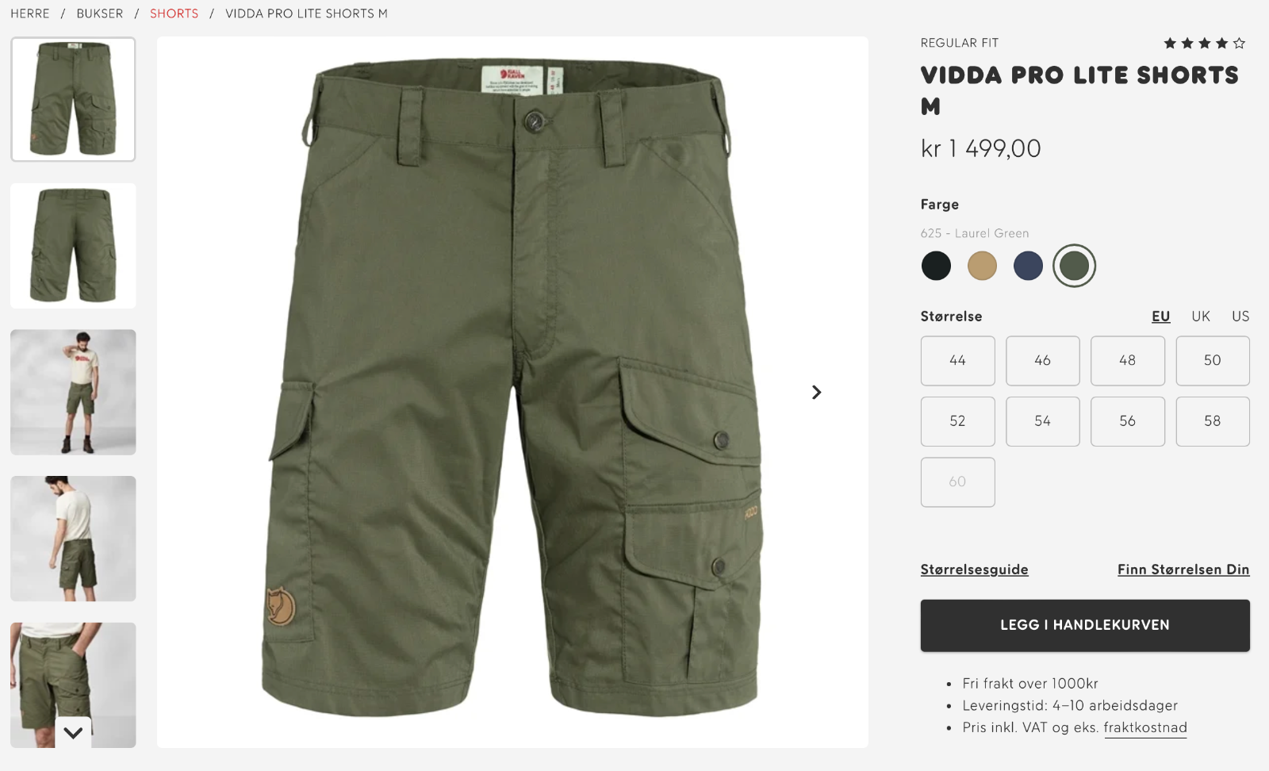Open the star rating reviews
The width and height of the screenshot is (1269, 771).
coord(1204,44)
